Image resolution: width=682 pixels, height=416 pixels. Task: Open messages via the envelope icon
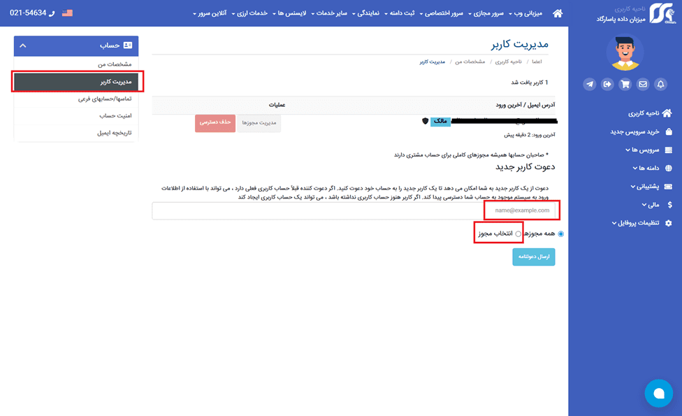(643, 84)
